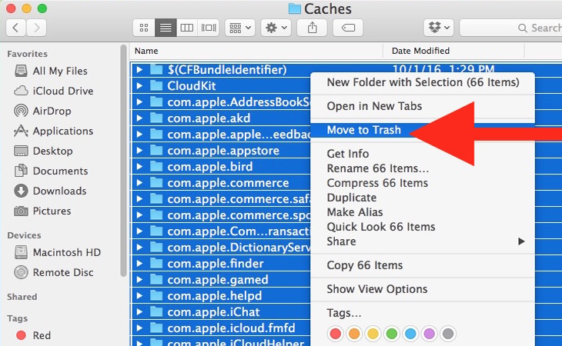
Task: Open the gear Action menu
Action: pyautogui.click(x=276, y=28)
